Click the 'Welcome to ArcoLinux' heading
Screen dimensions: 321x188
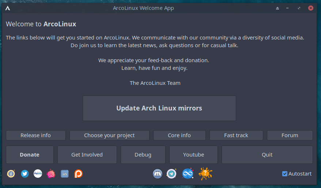[x=41, y=24]
